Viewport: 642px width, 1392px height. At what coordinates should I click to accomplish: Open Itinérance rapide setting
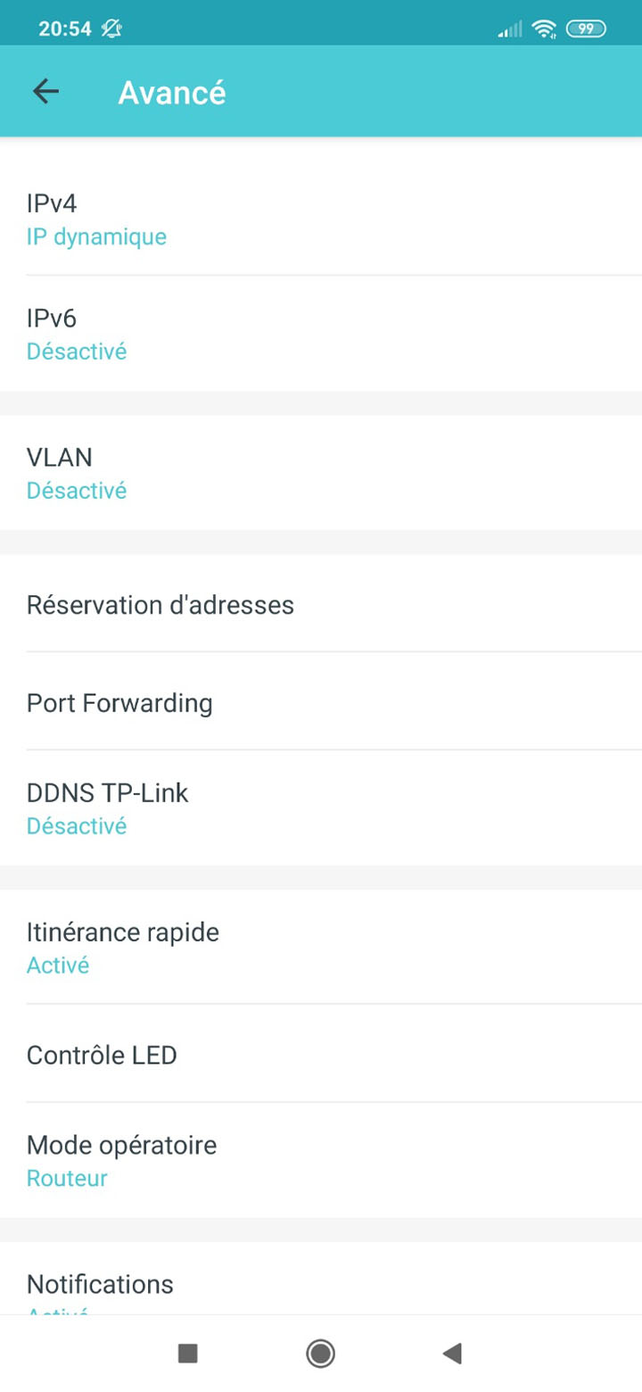pos(321,947)
